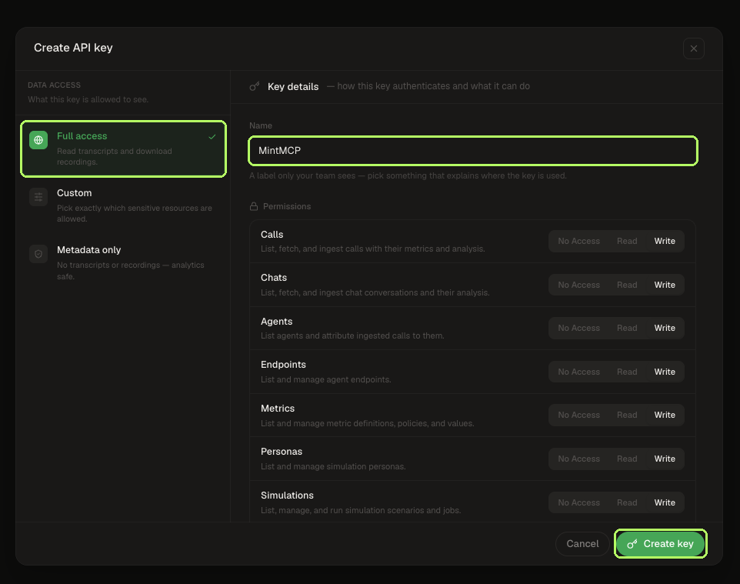Screen dimensions: 740x584
Task: Click the shield icon beside Metadata only
Action: 38,254
